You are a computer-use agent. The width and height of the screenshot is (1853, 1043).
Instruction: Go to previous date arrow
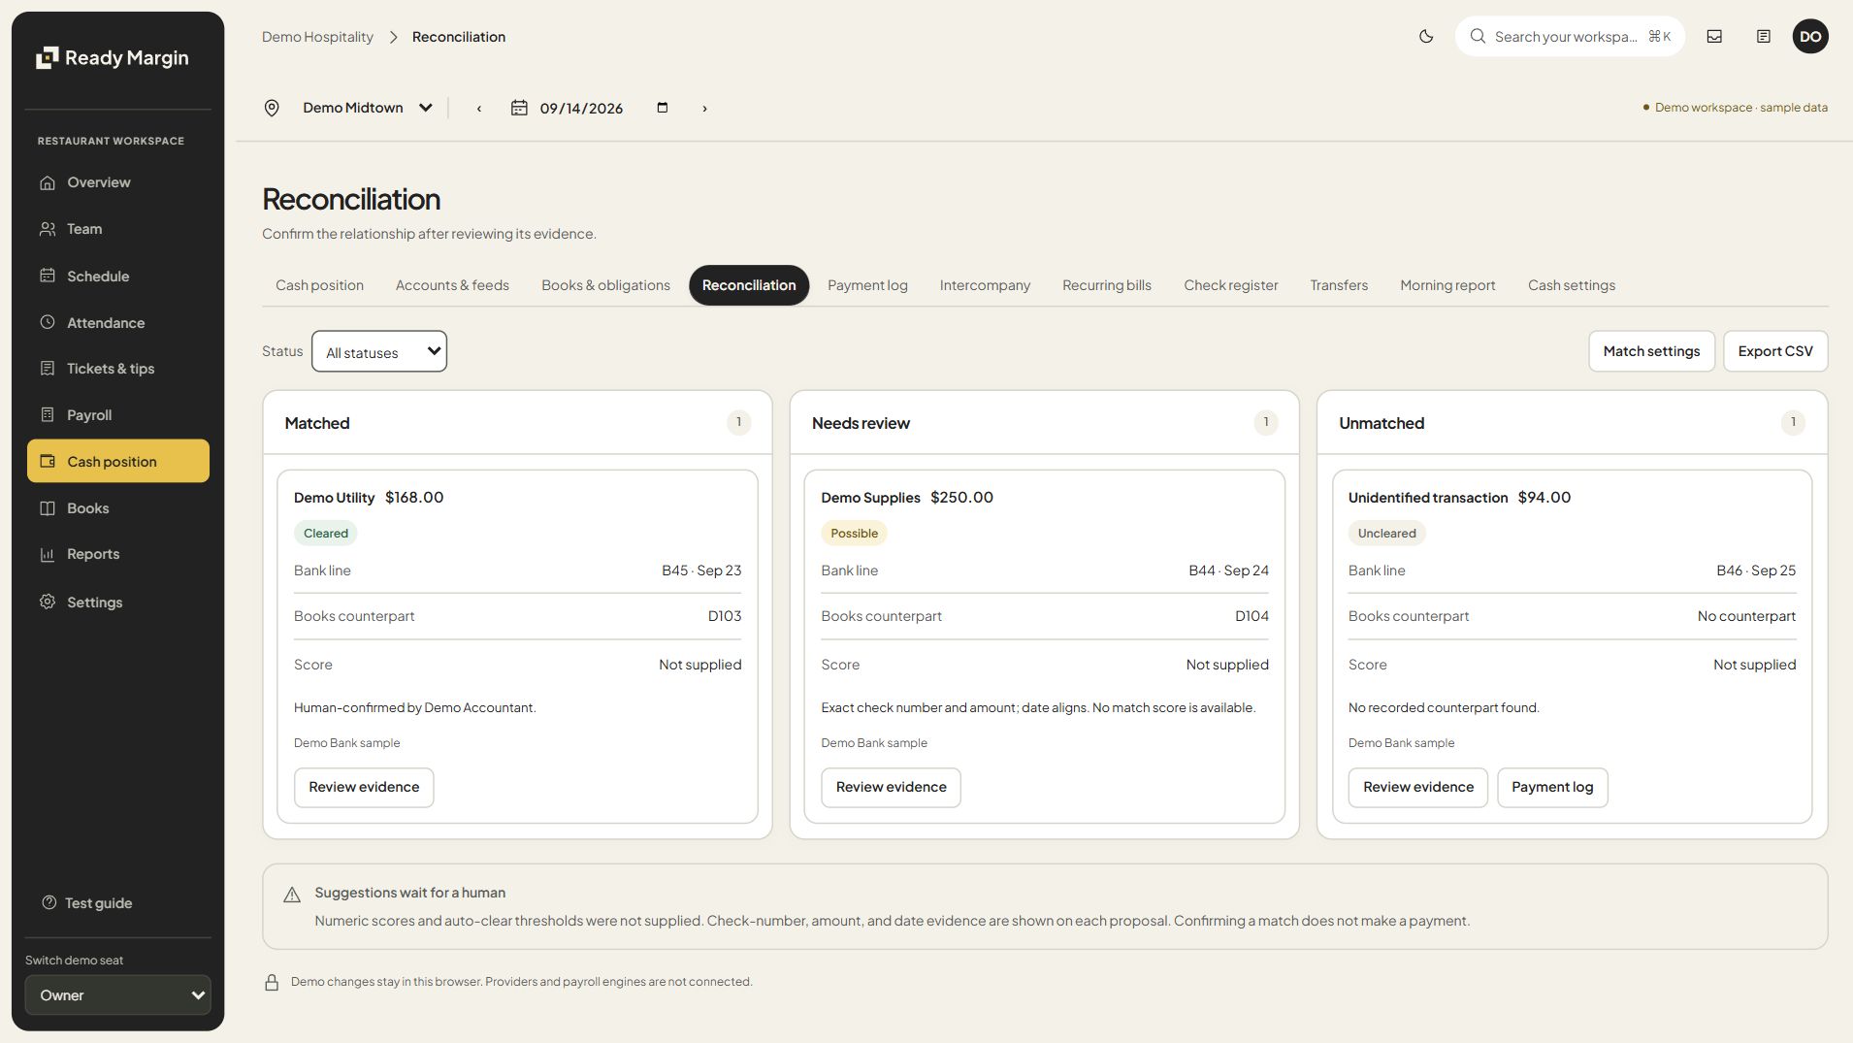pyautogui.click(x=479, y=109)
